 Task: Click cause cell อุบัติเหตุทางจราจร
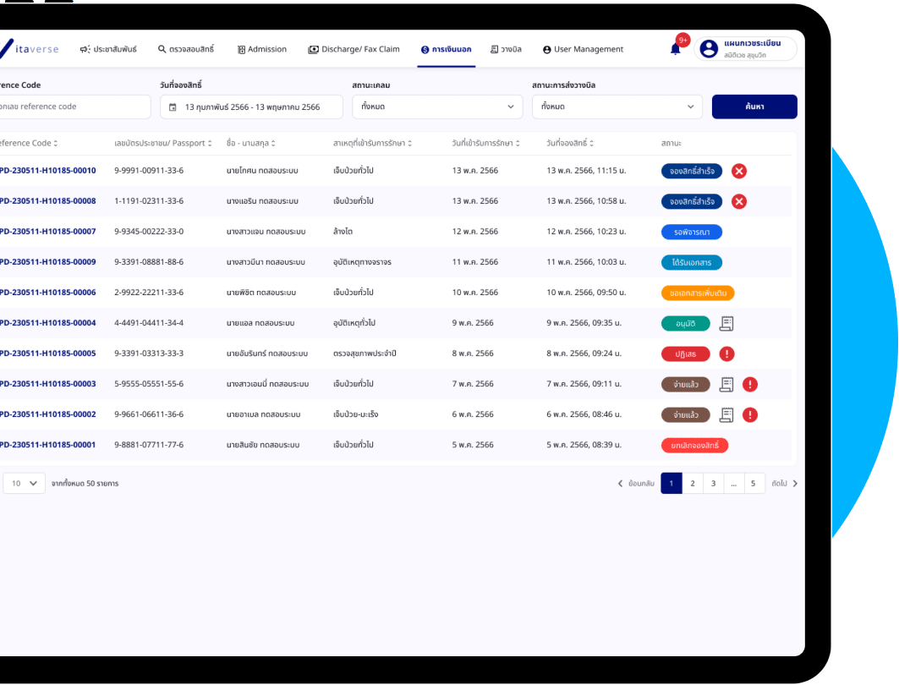(x=362, y=262)
